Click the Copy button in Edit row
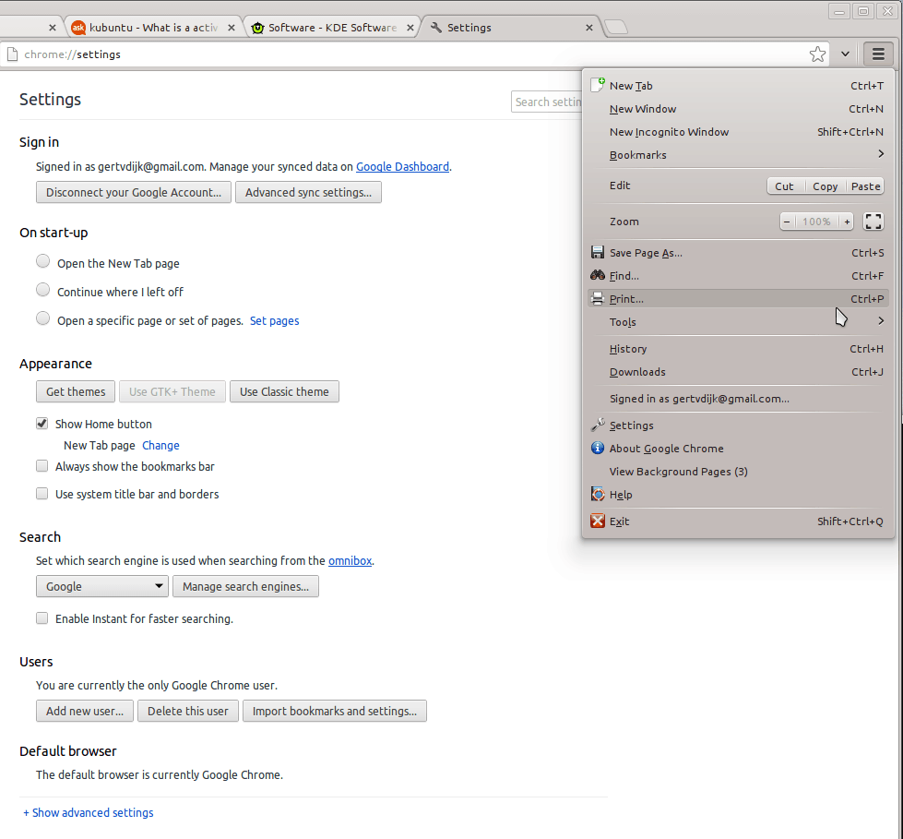This screenshot has height=839, width=903. tap(825, 186)
